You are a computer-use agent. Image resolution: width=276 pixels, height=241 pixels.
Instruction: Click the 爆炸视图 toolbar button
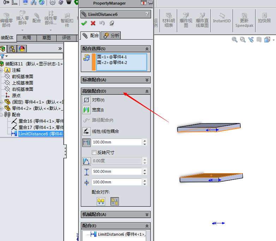186,20
